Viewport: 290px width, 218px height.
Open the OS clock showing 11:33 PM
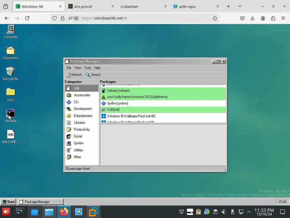[264, 212]
